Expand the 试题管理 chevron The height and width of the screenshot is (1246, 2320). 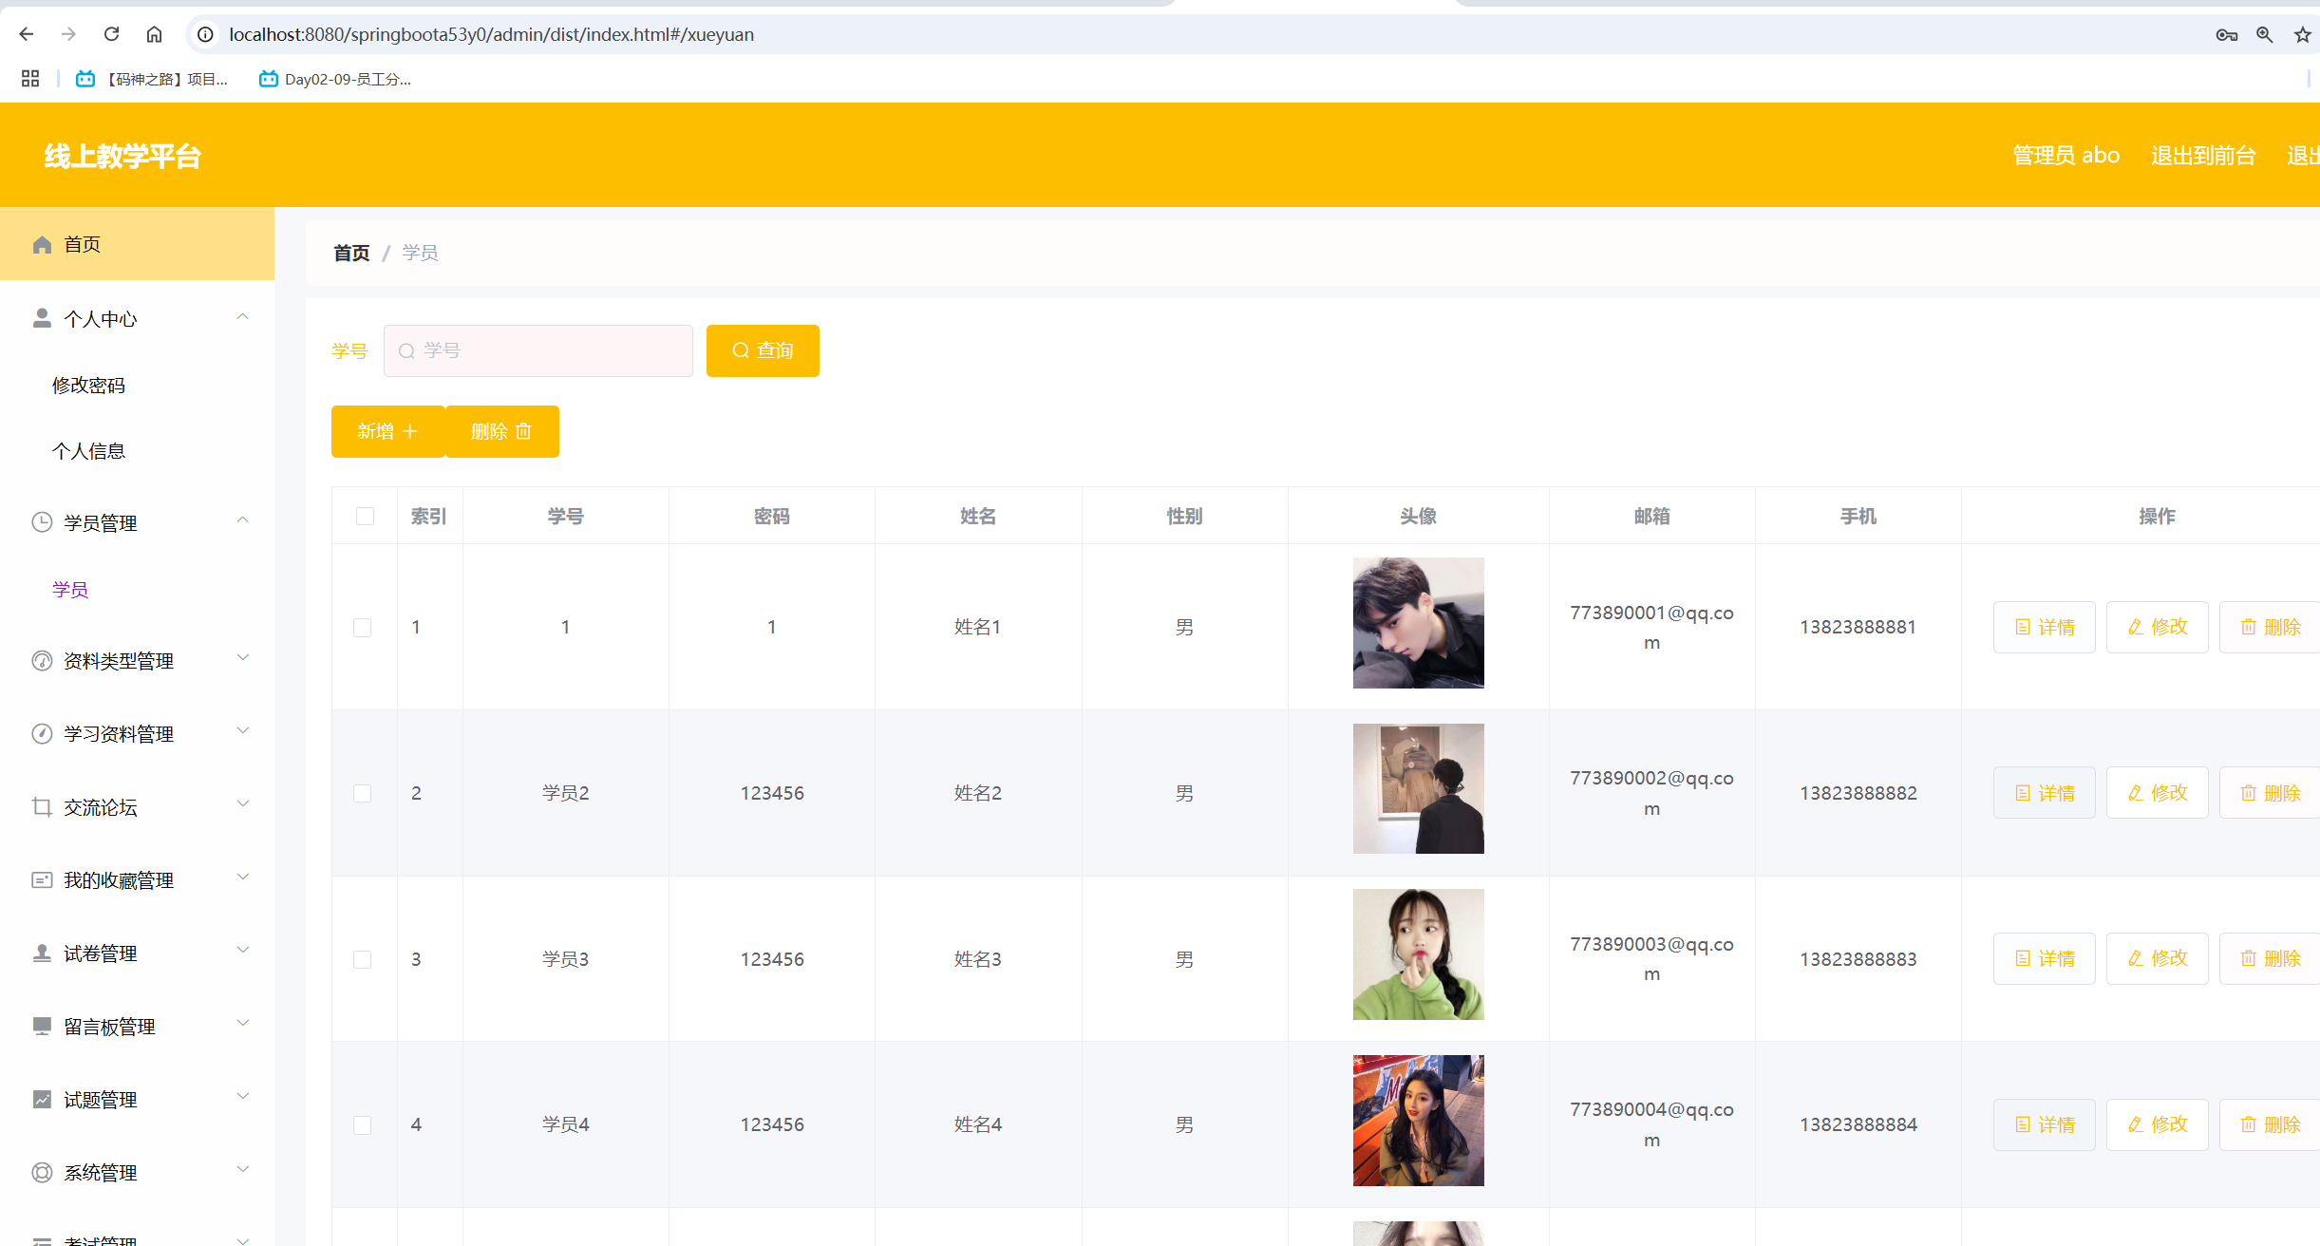tap(243, 1097)
